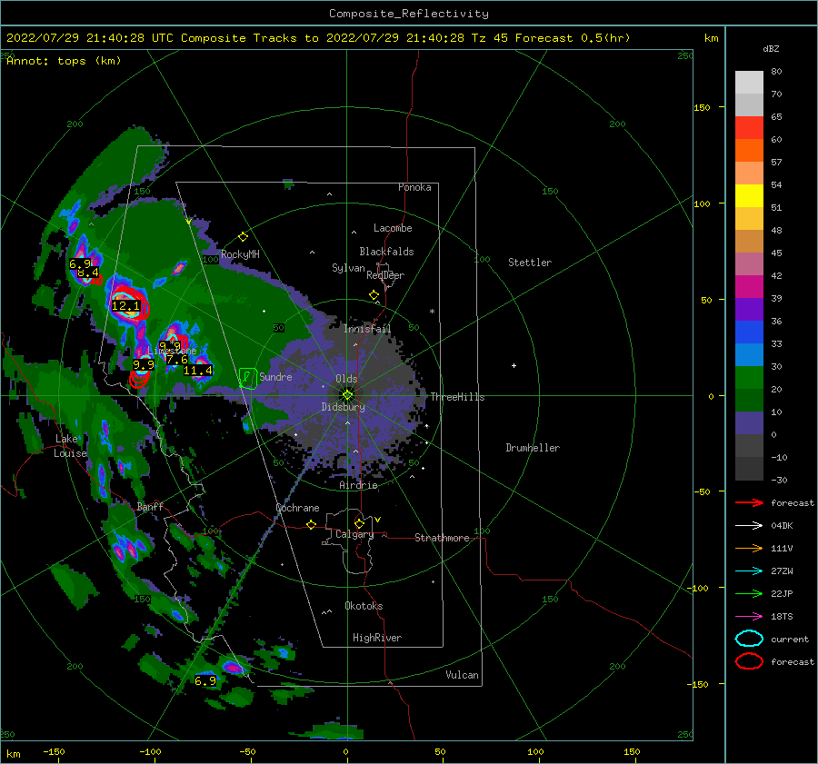Image resolution: width=818 pixels, height=764 pixels.
Task: Click the Drumheller city label
Action: 533,448
